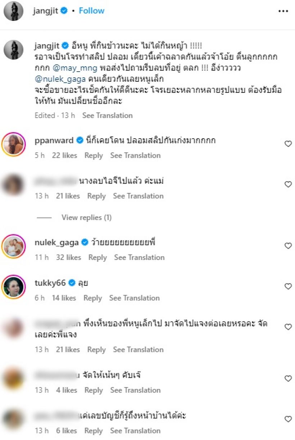The width and height of the screenshot is (295, 440).
Task: See Translation of the jangjit caption
Action: coord(107,116)
